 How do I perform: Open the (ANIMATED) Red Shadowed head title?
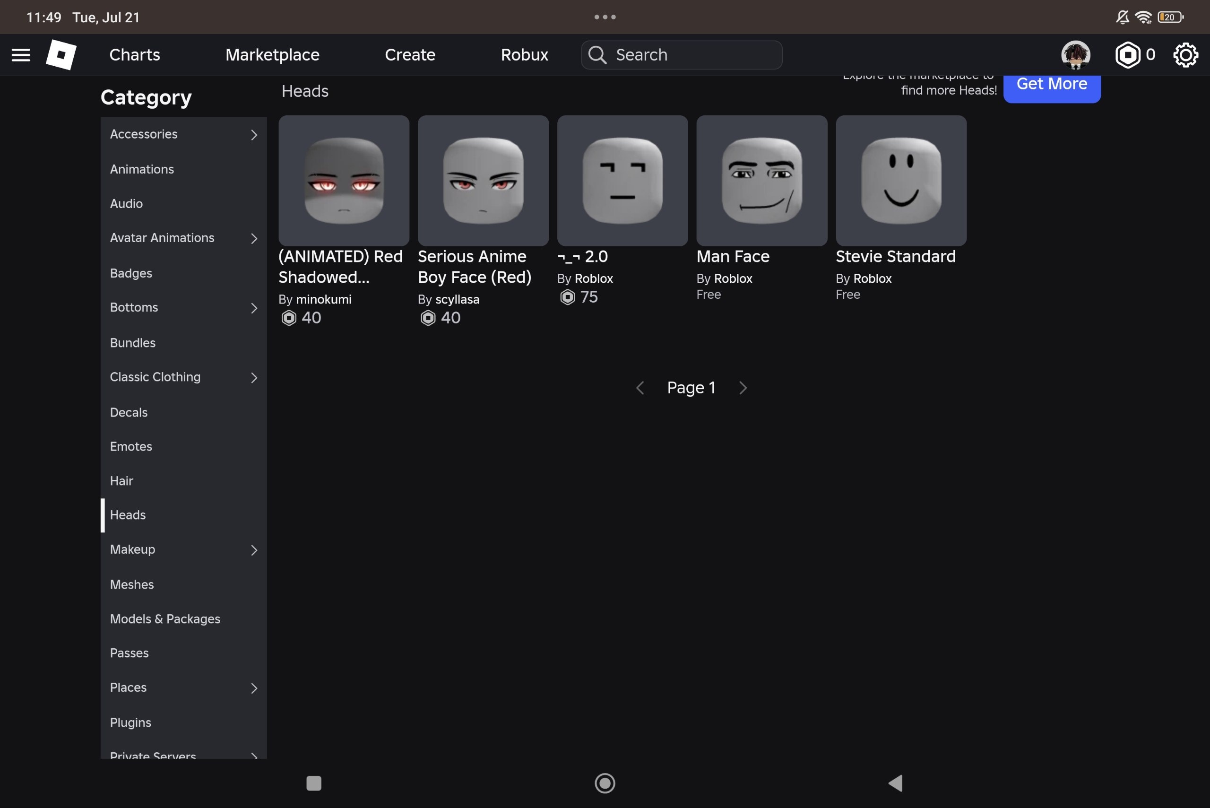(x=340, y=267)
